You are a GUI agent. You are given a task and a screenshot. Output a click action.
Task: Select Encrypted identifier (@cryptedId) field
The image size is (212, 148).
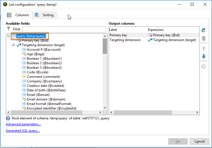[x=52, y=108]
